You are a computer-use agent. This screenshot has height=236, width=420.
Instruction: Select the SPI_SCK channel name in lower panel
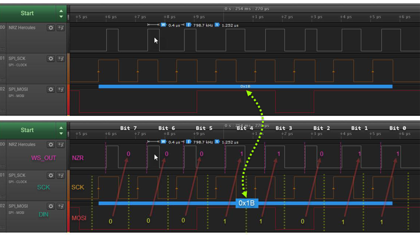click(17, 175)
